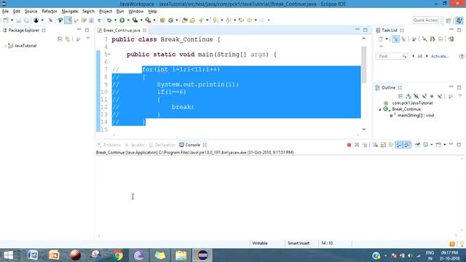Image resolution: width=466 pixels, height=262 pixels.
Task: Click com.pck1.JavaTutorial in Outline
Action: click(412, 103)
